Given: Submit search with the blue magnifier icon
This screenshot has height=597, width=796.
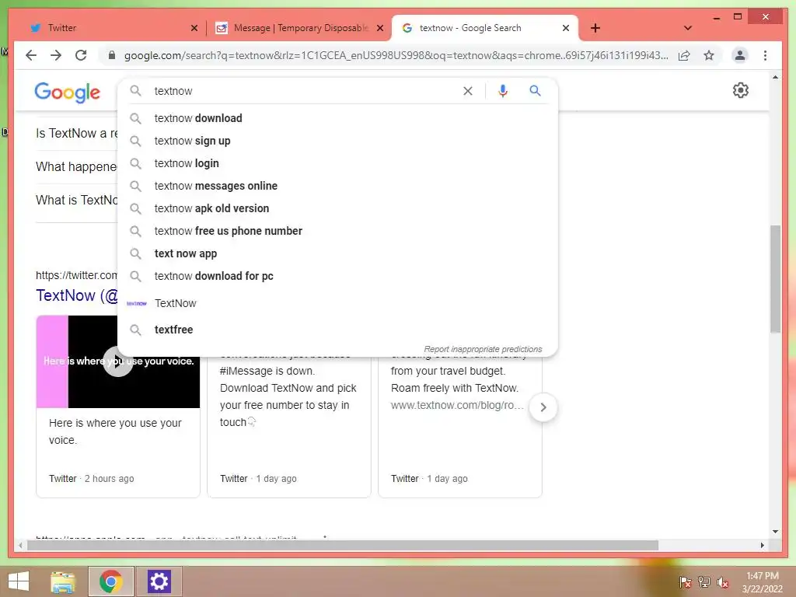Looking at the screenshot, I should (x=535, y=91).
